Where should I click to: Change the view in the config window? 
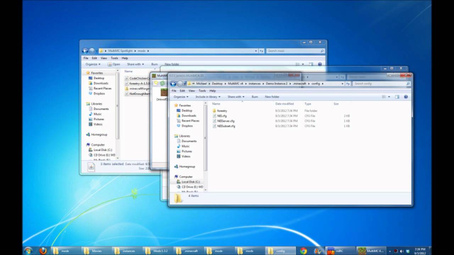[383, 97]
